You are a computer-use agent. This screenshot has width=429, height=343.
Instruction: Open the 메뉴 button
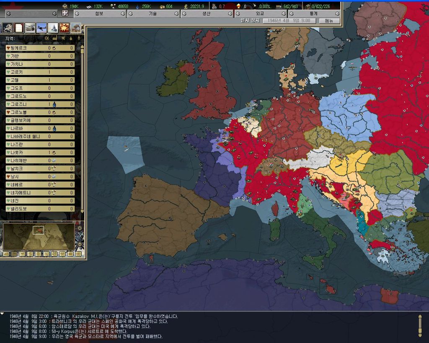pos(329,21)
